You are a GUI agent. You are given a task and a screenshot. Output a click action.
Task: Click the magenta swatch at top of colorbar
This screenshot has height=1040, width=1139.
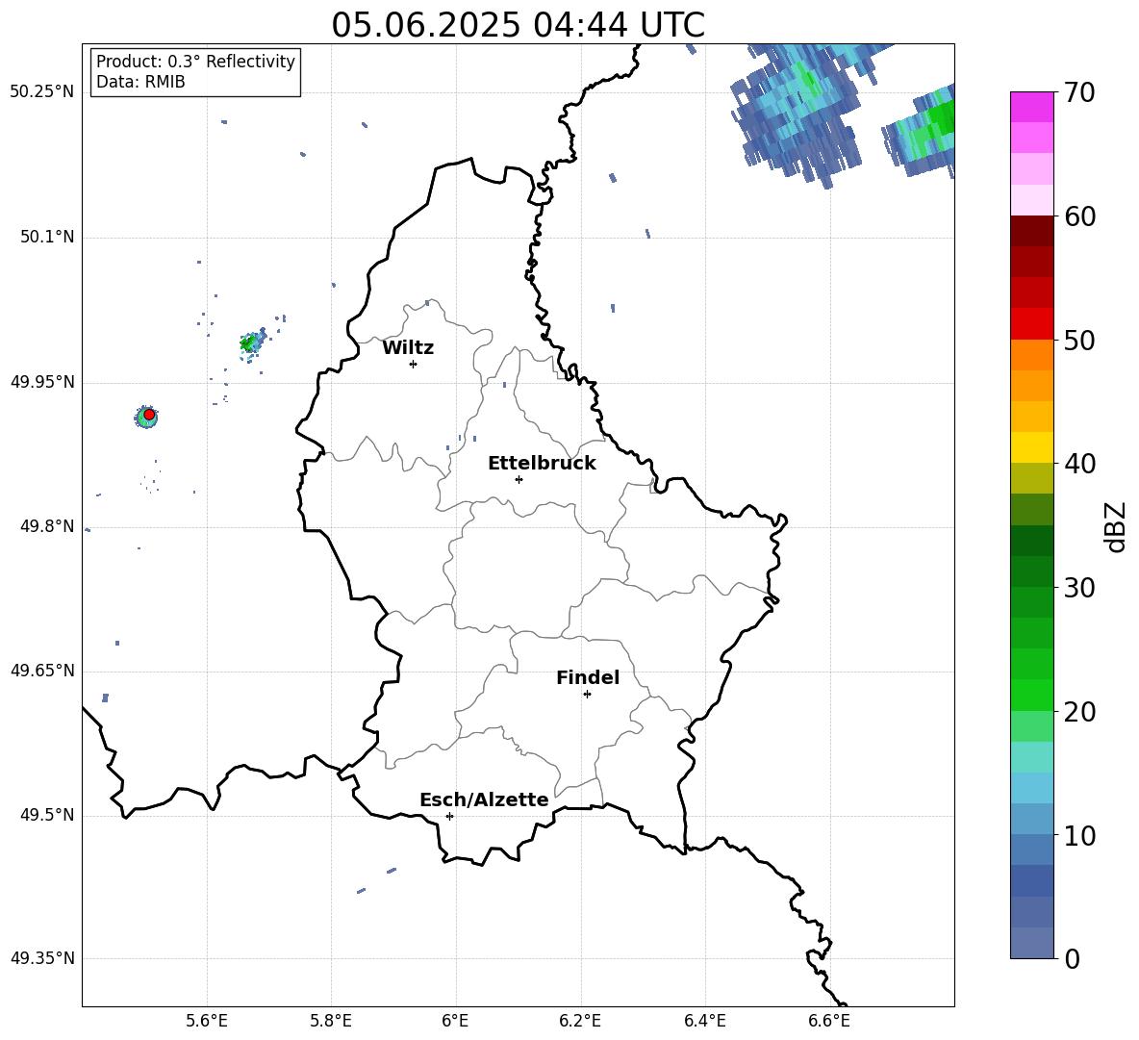(1031, 107)
